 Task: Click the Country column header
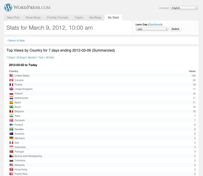coord(14,71)
